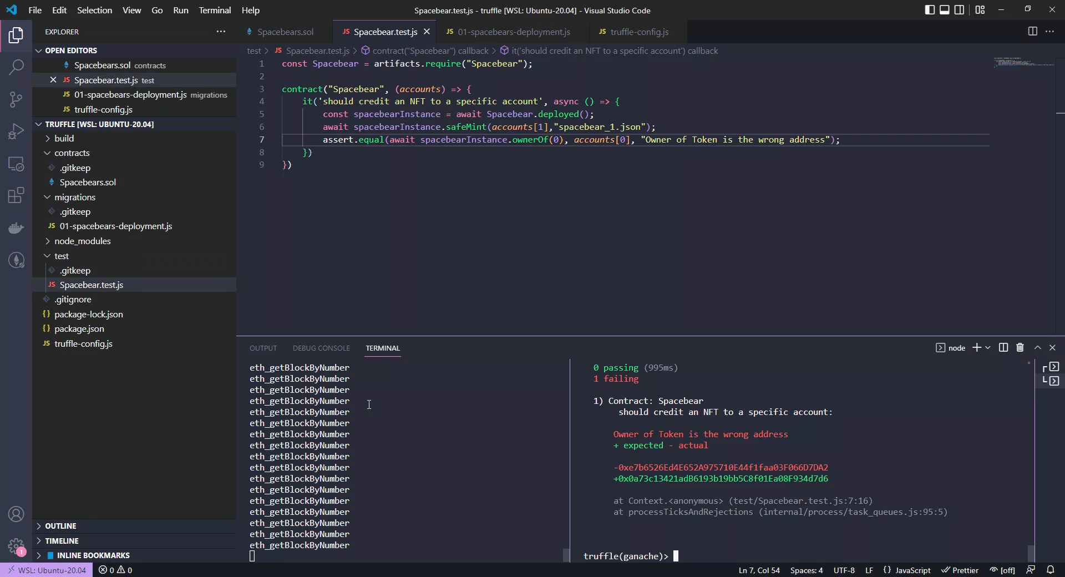Close the terminal panel
The image size is (1065, 577).
pos(1052,347)
